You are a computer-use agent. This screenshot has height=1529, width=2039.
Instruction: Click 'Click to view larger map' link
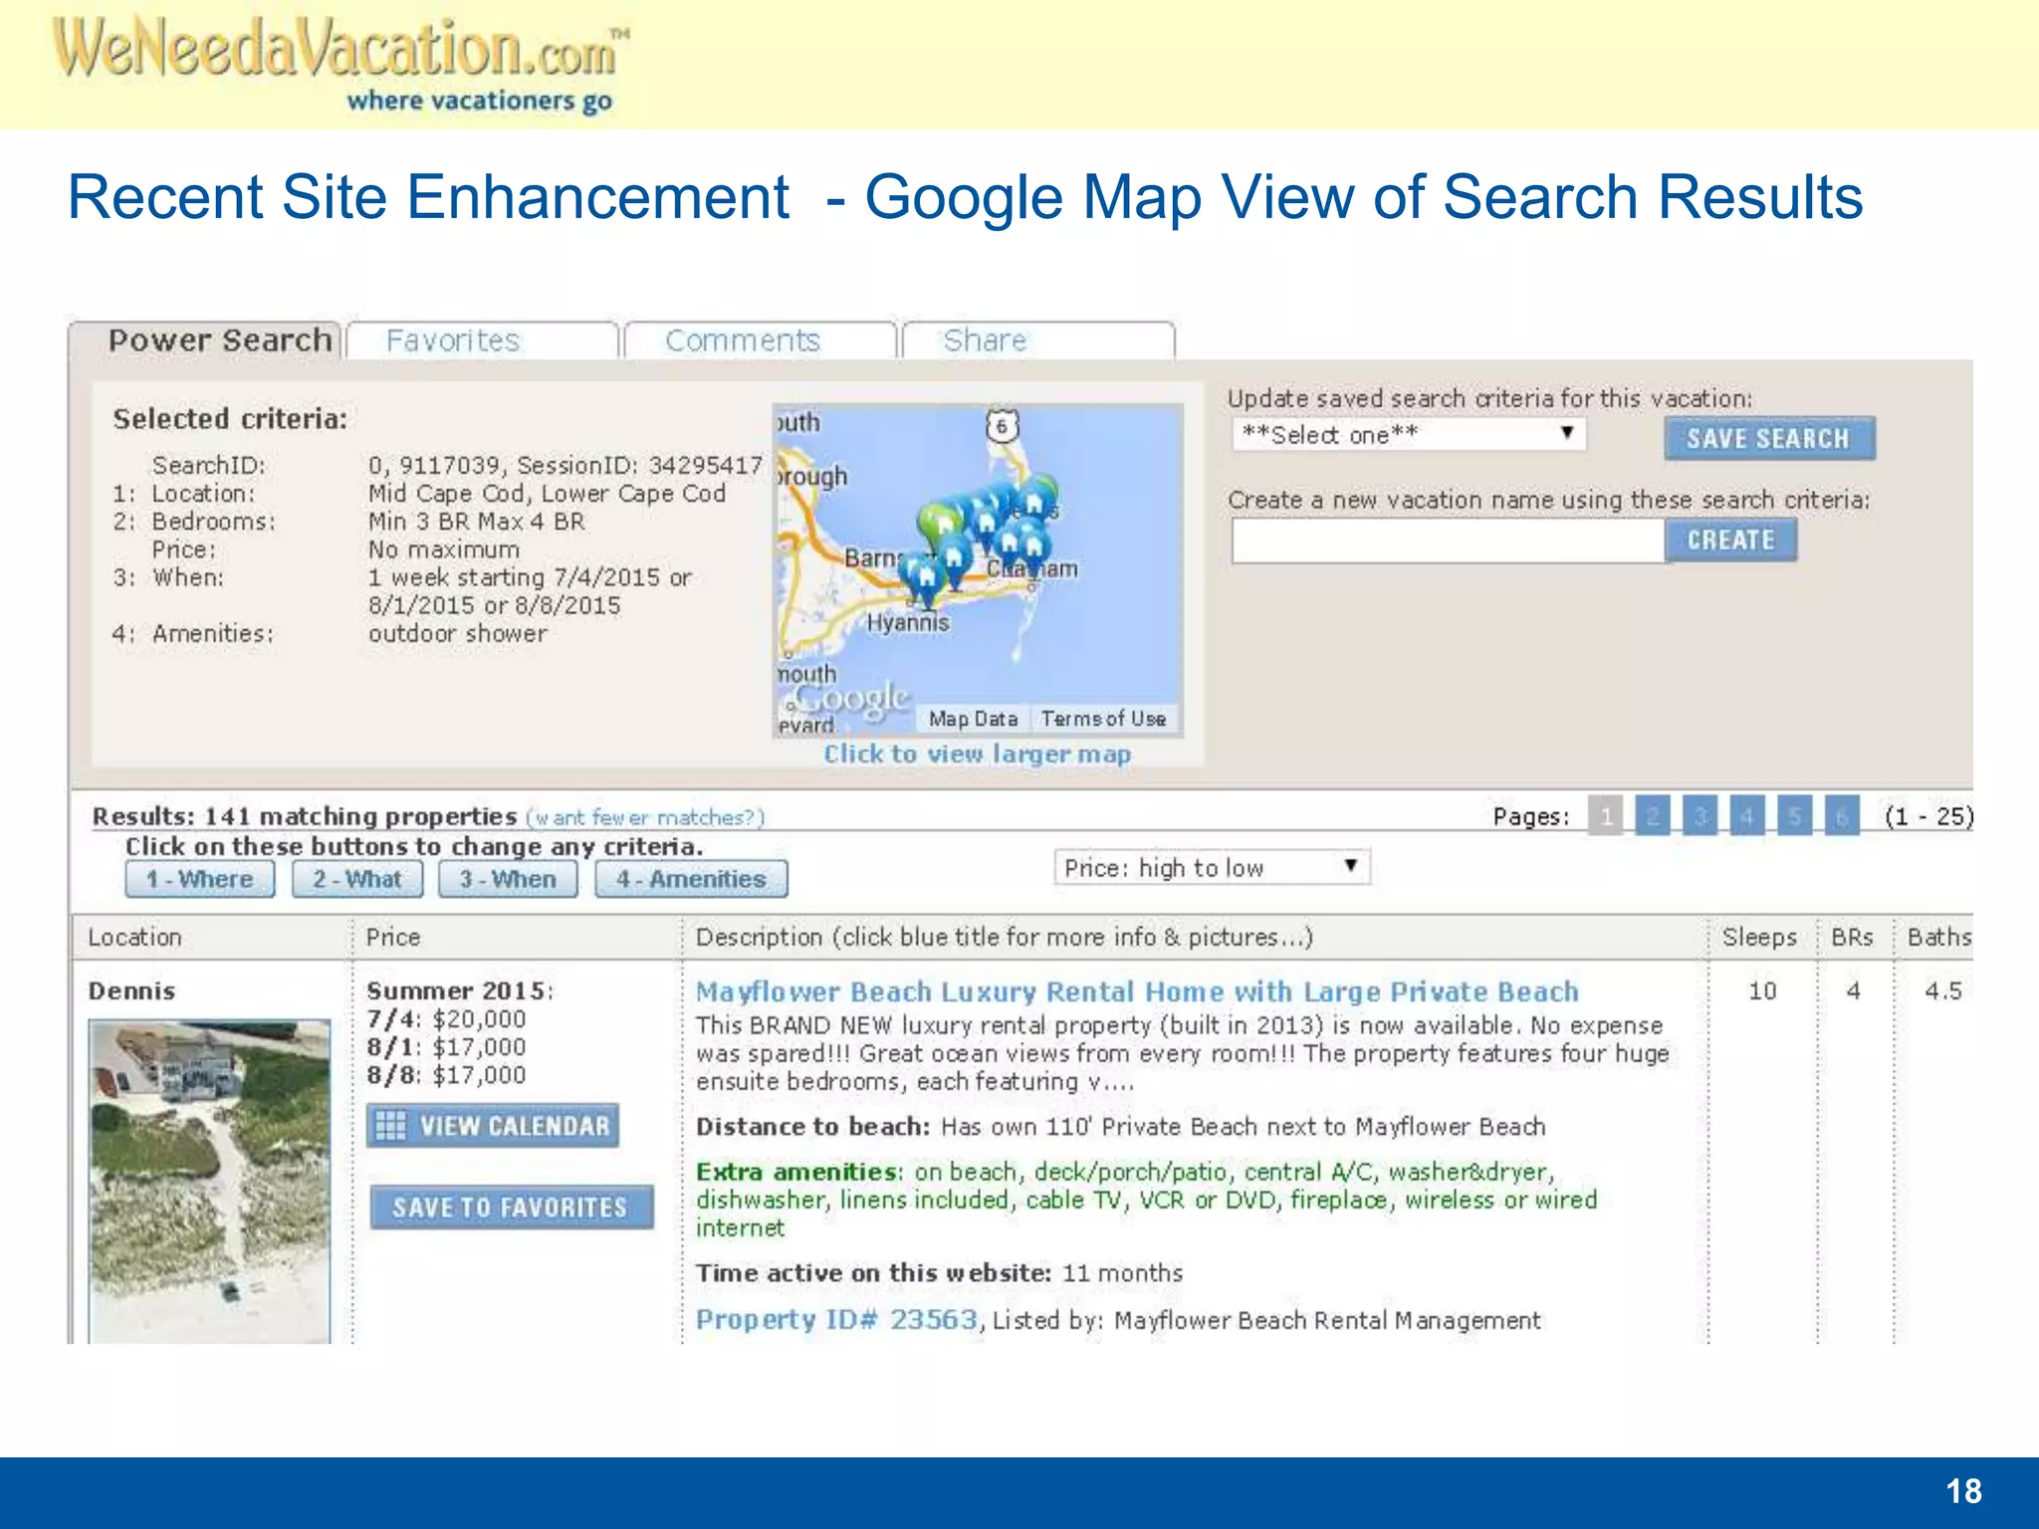(977, 754)
